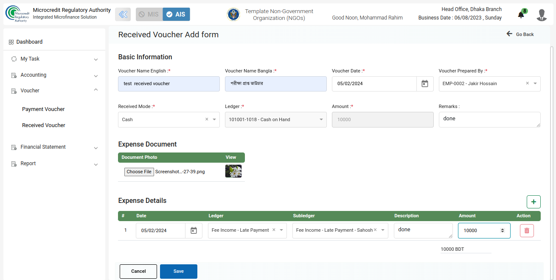The height and width of the screenshot is (280, 556).
Task: Clear the Received Mode Cash selection
Action: pyautogui.click(x=207, y=119)
